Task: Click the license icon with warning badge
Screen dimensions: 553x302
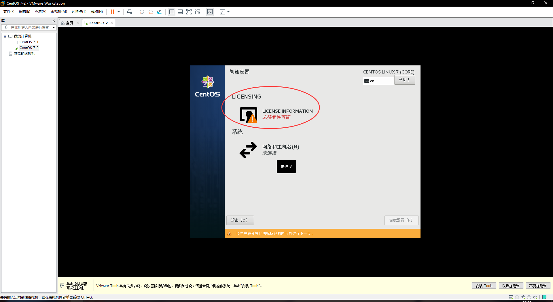Action: [x=249, y=115]
